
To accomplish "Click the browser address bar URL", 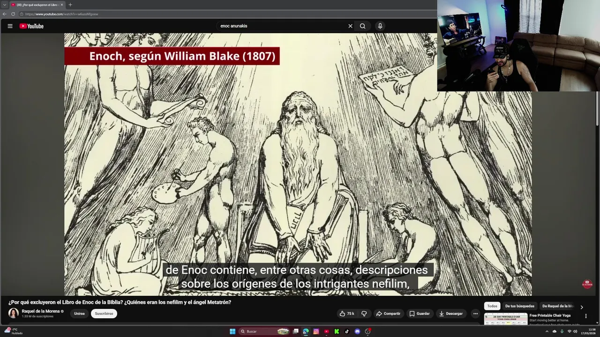I will coord(61,14).
